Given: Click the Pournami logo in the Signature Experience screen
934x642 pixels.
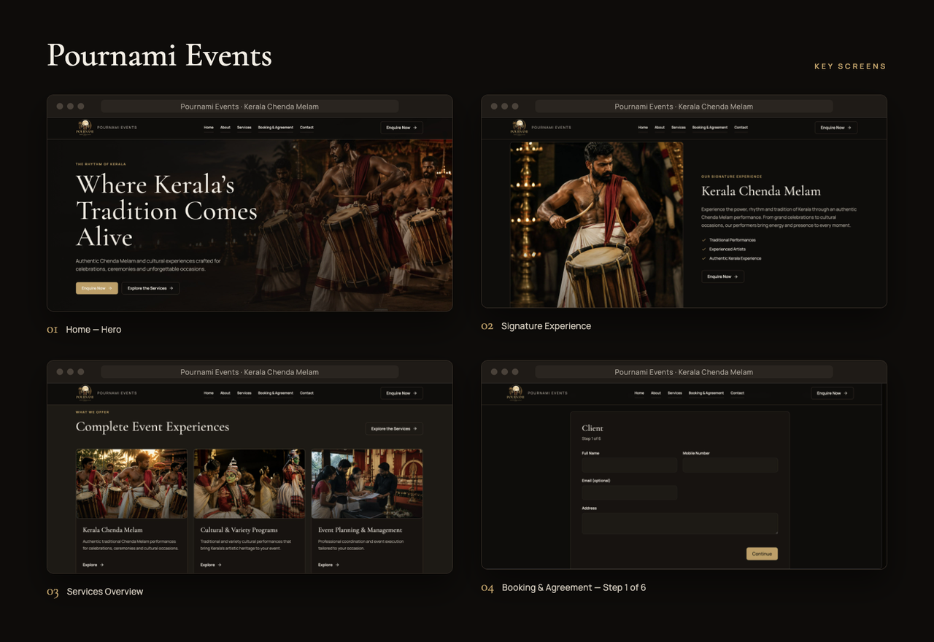Looking at the screenshot, I should coord(520,128).
